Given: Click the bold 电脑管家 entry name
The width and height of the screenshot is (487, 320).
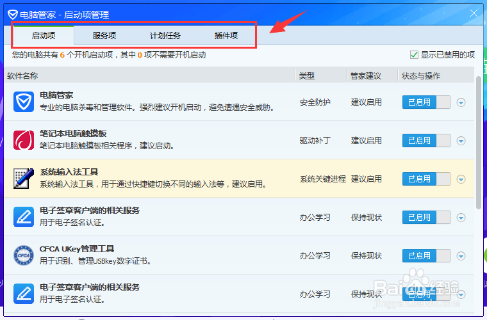Looking at the screenshot, I should pyautogui.click(x=56, y=95).
